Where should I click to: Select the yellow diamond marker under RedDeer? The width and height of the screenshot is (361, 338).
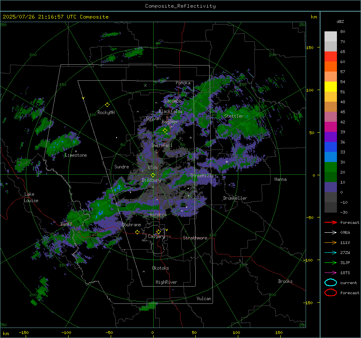[x=165, y=131]
